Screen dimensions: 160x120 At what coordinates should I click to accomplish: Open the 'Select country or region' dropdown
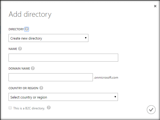tap(63, 97)
